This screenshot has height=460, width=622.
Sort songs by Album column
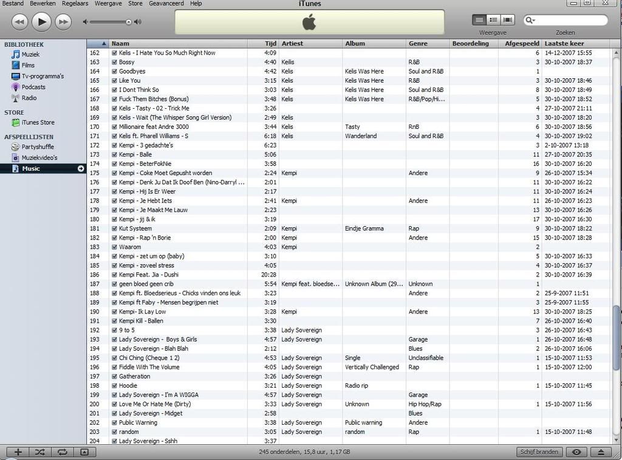374,44
